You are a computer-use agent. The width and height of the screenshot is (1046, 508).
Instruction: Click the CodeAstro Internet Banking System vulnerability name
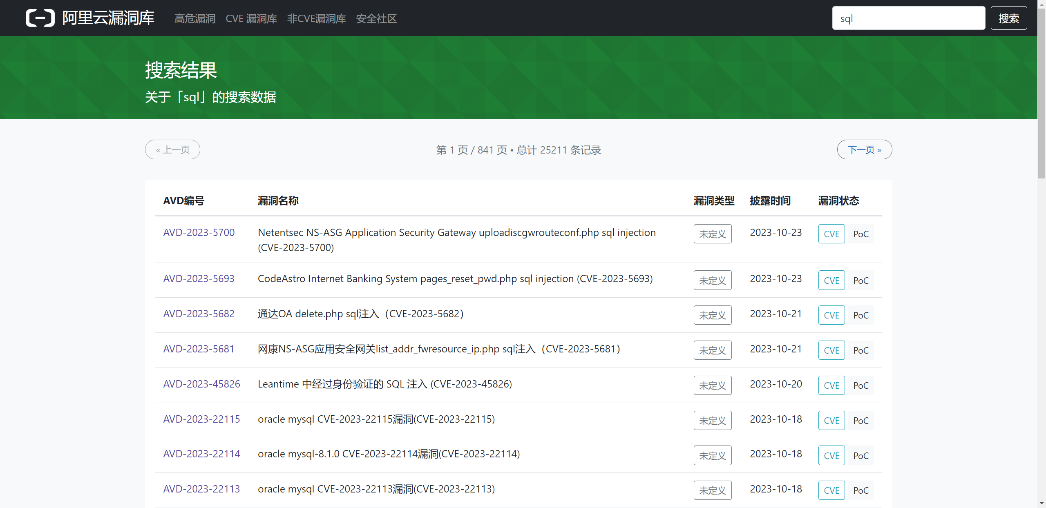click(x=455, y=279)
